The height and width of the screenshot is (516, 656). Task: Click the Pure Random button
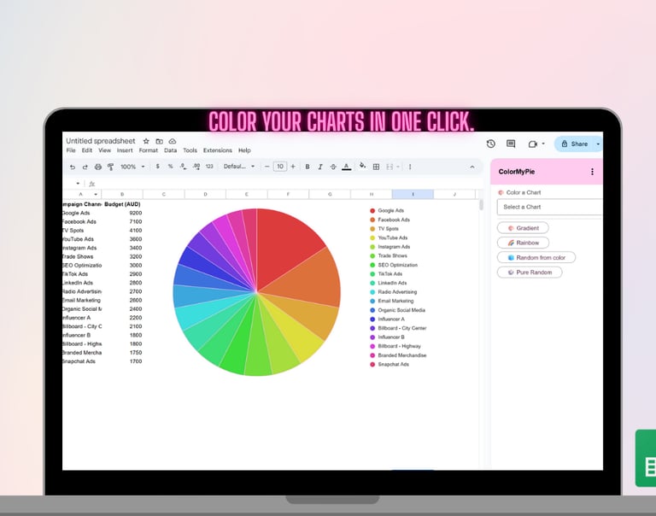[530, 272]
